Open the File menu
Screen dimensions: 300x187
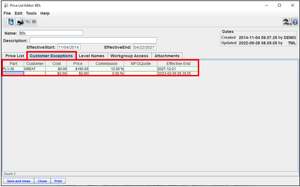point(7,13)
